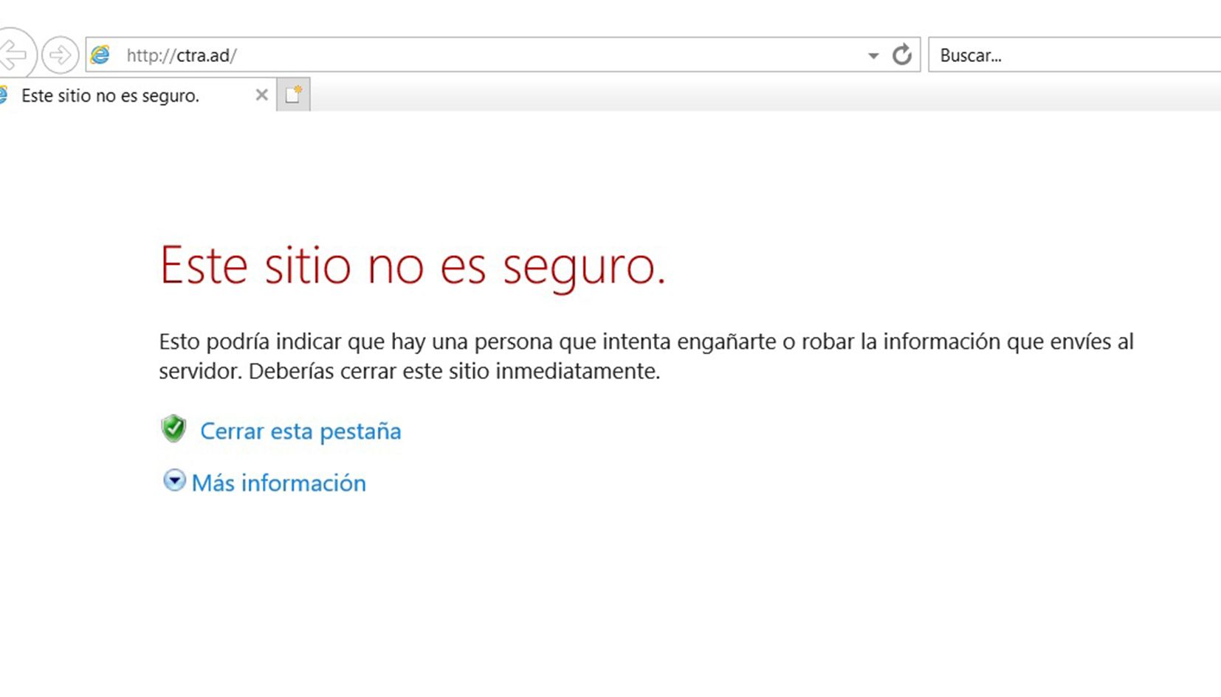1221x697 pixels.
Task: Focus the address bar showing http://ctra.ad/
Action: click(480, 55)
